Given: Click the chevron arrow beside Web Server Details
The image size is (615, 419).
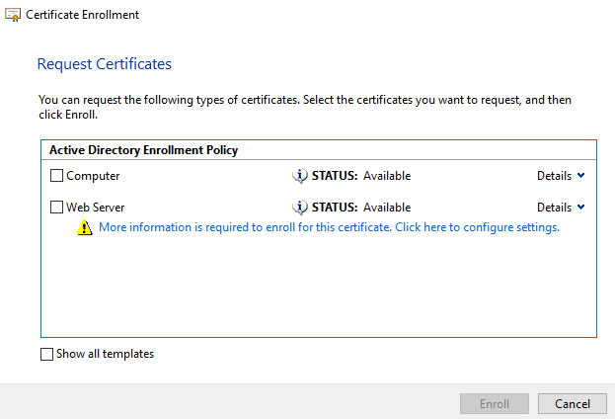Looking at the screenshot, I should click(x=580, y=208).
